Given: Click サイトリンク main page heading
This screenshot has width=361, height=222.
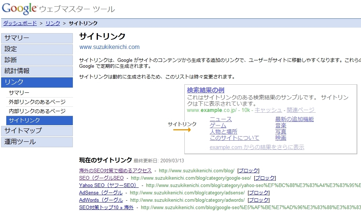Looking at the screenshot, I should 102,36.
